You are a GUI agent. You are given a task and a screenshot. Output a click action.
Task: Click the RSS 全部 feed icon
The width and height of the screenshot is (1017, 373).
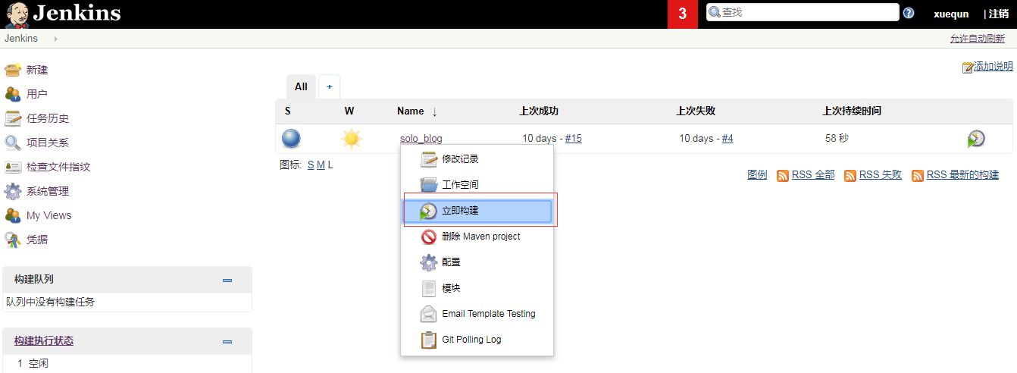click(x=783, y=175)
